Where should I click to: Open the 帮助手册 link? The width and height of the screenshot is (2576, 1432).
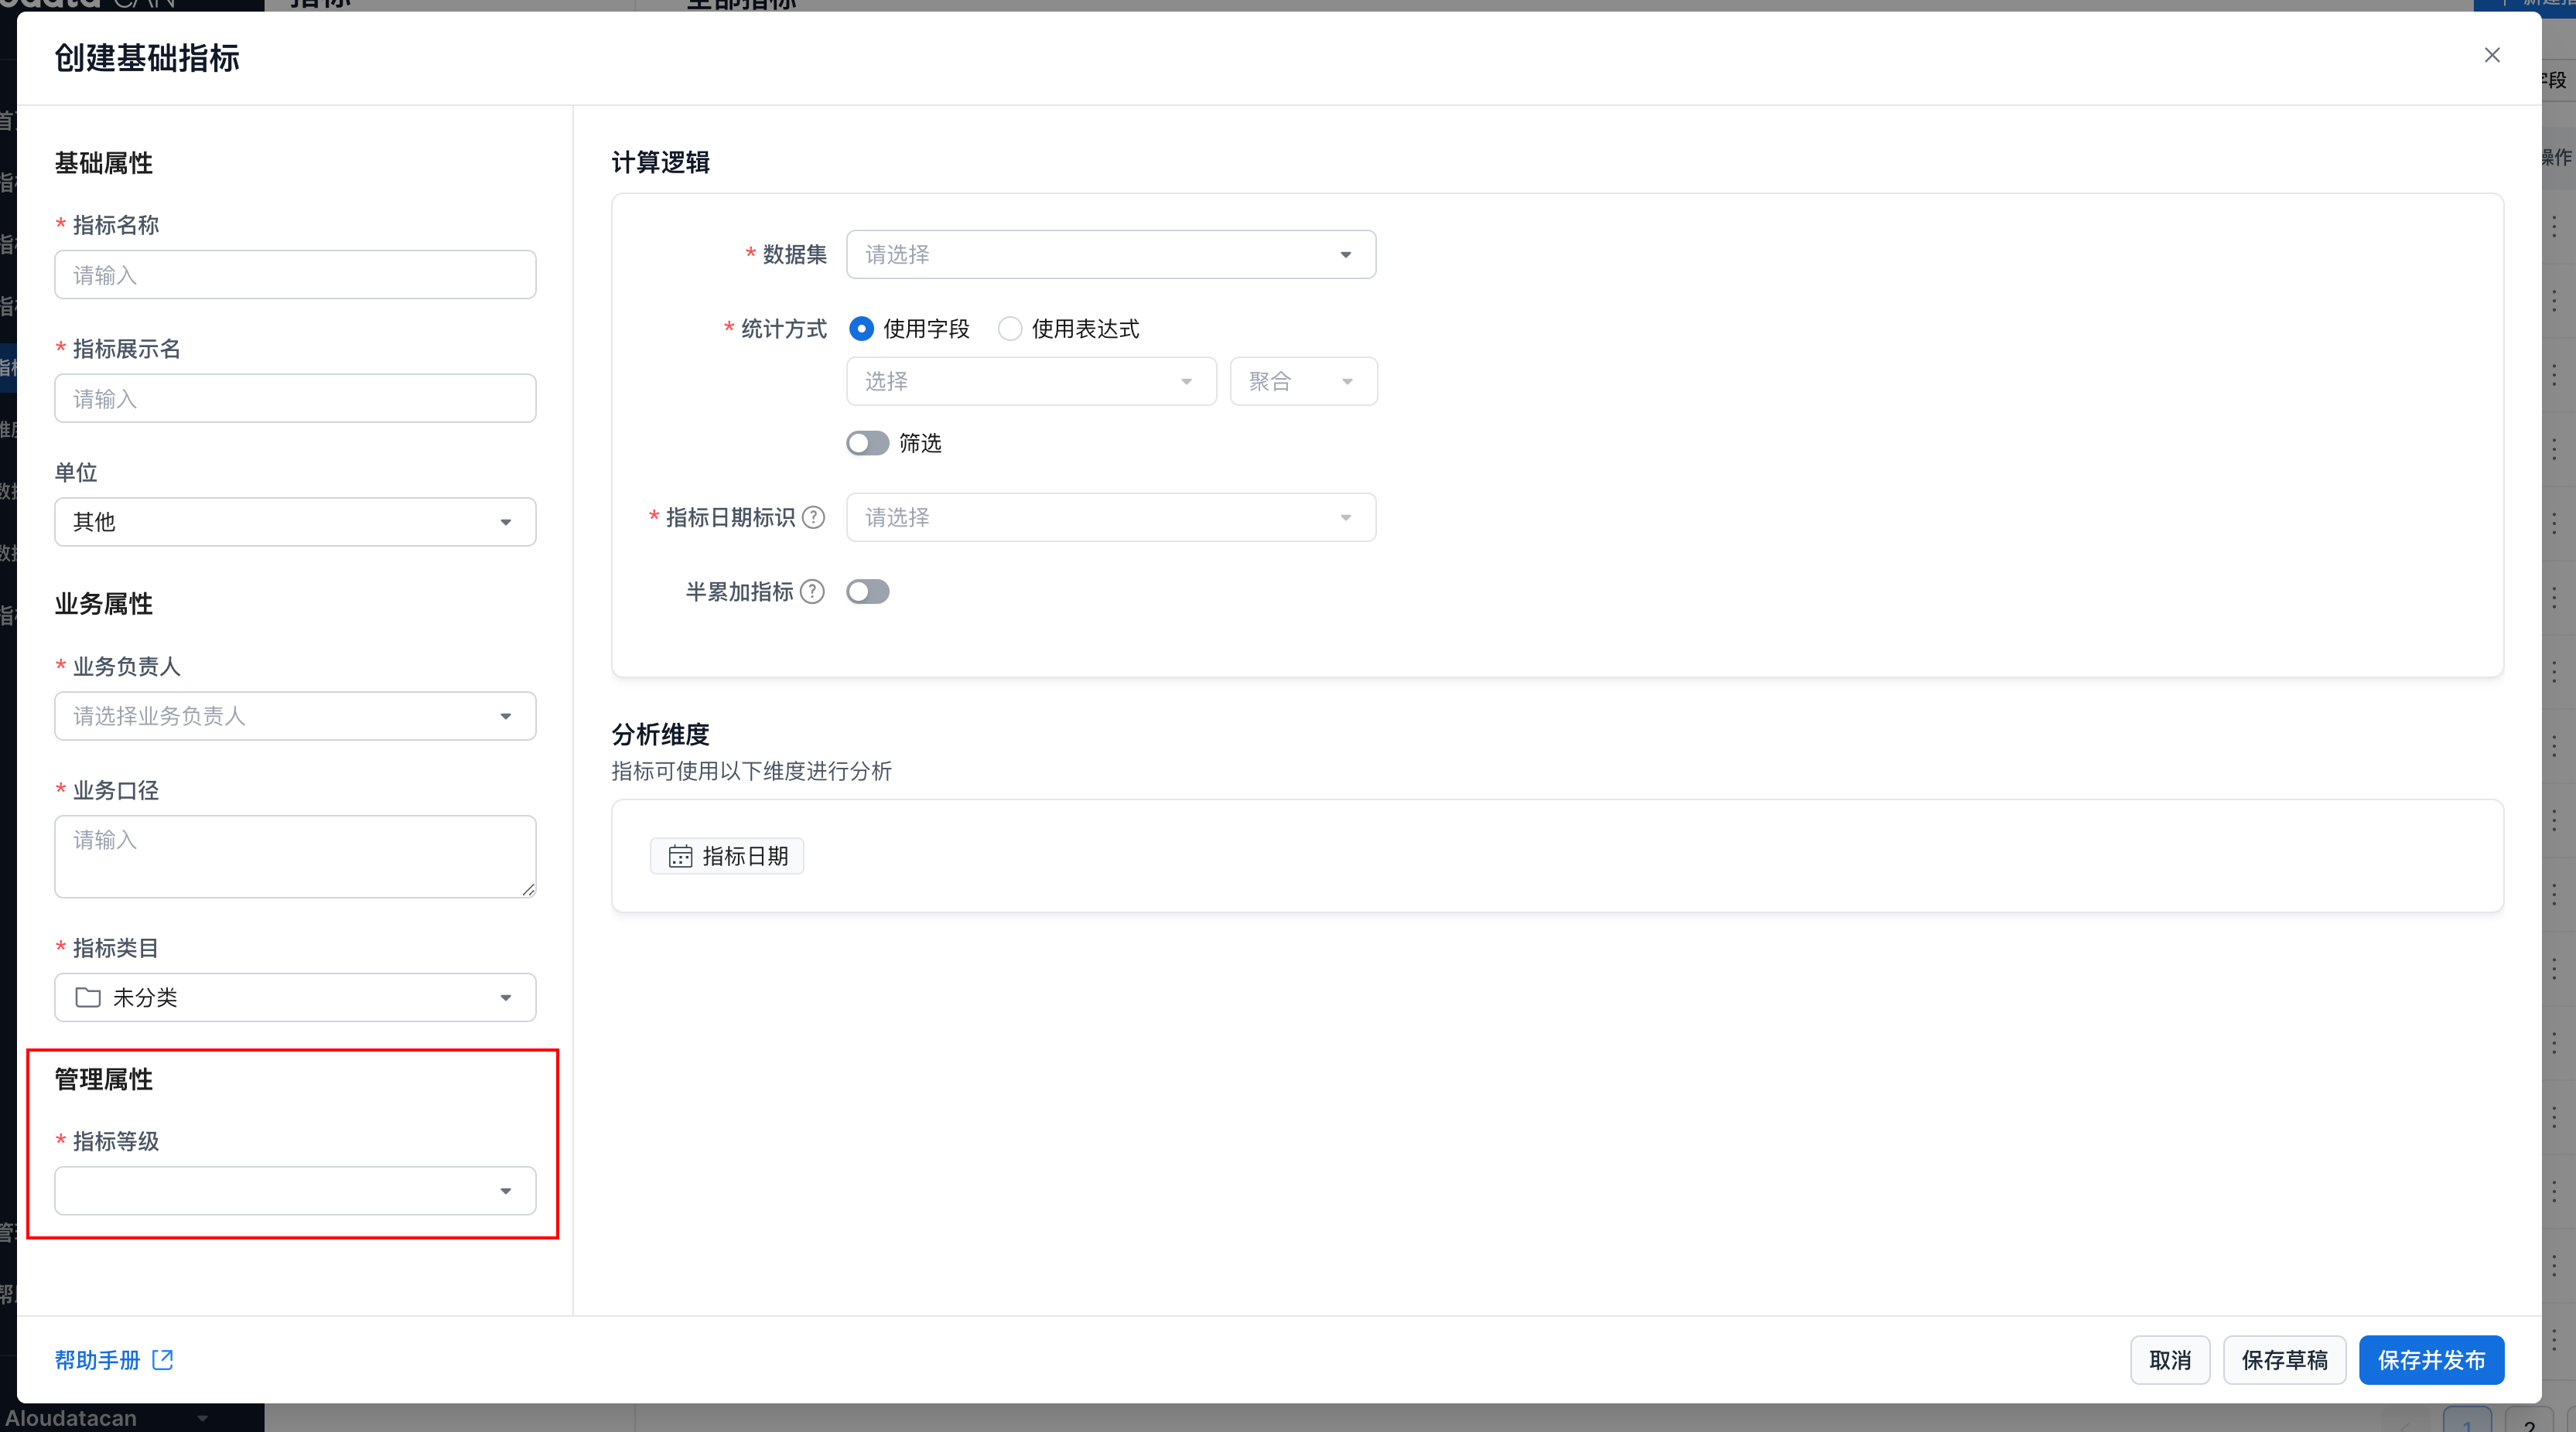click(x=97, y=1360)
